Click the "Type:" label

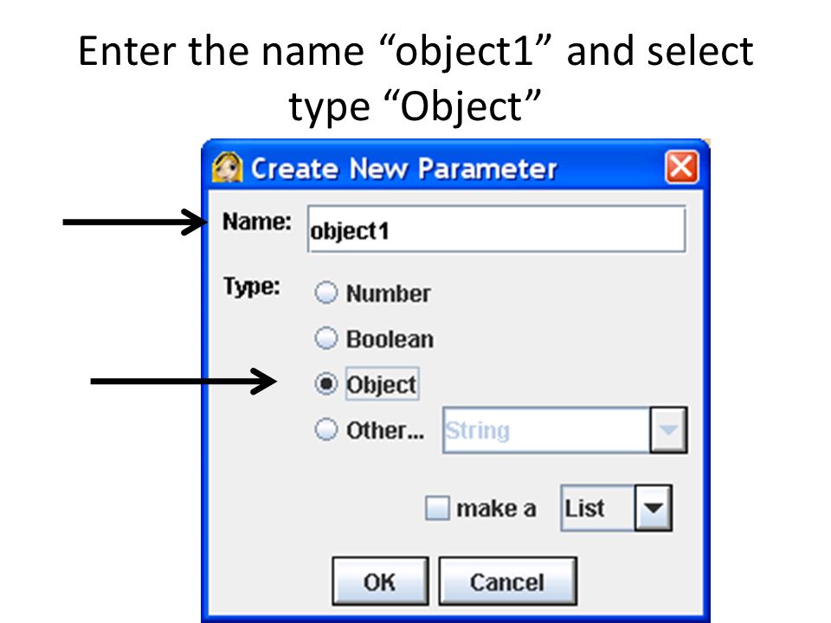click(x=252, y=286)
